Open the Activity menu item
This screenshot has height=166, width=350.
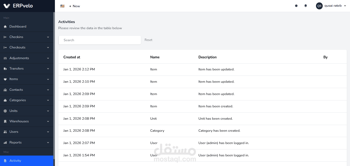point(15,161)
